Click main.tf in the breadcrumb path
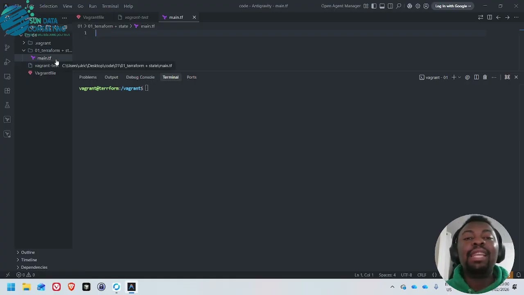 (x=148, y=26)
